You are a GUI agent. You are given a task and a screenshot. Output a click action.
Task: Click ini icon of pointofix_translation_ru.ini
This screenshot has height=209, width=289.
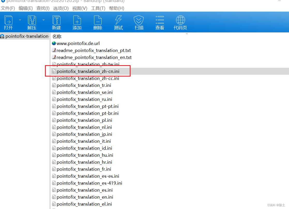(x=54, y=99)
